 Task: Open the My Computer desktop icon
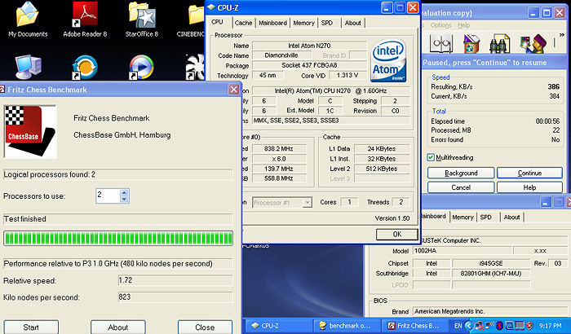click(28, 68)
